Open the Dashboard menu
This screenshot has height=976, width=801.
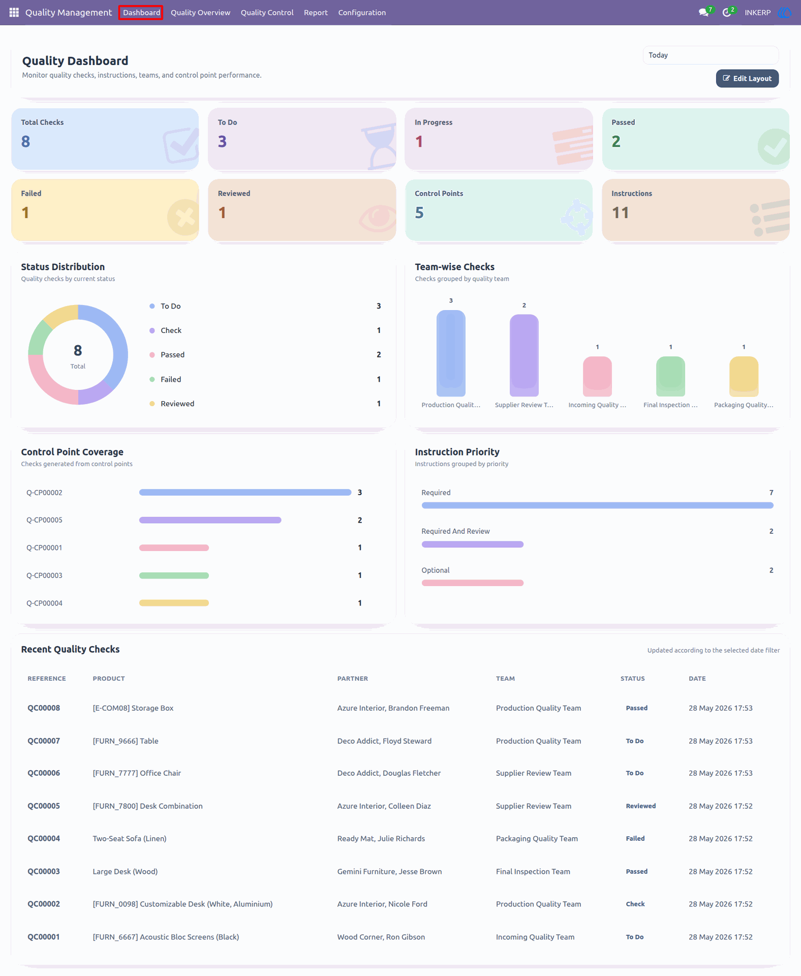(141, 12)
